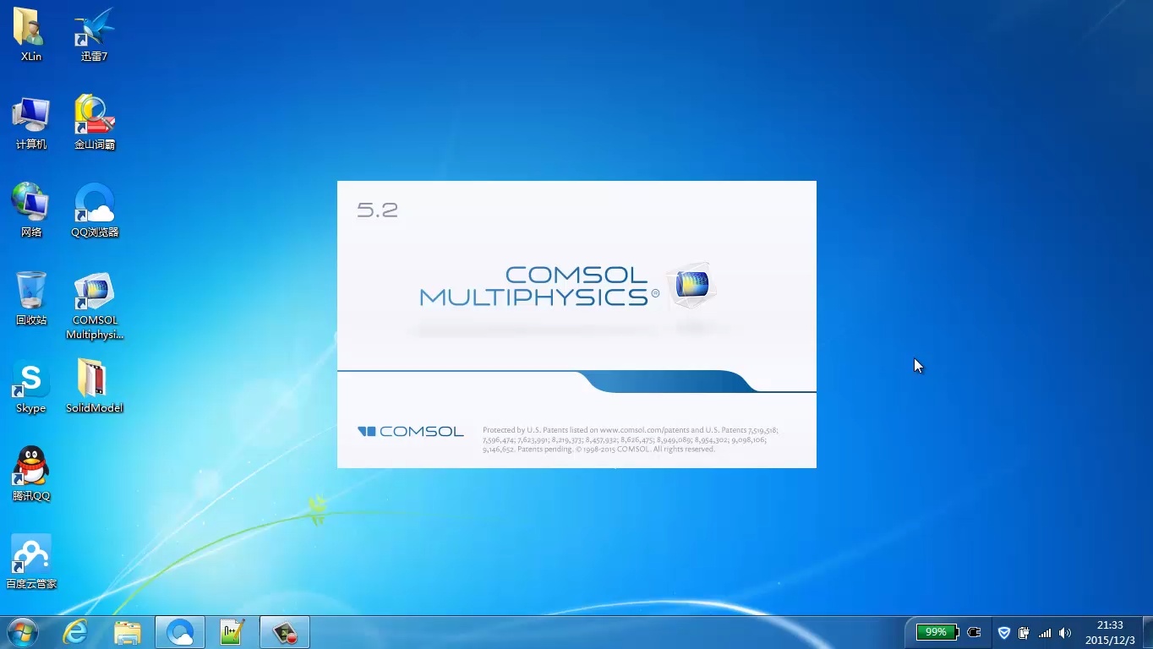Click the volume speaker tray icon
This screenshot has height=649, width=1153.
point(1065,633)
